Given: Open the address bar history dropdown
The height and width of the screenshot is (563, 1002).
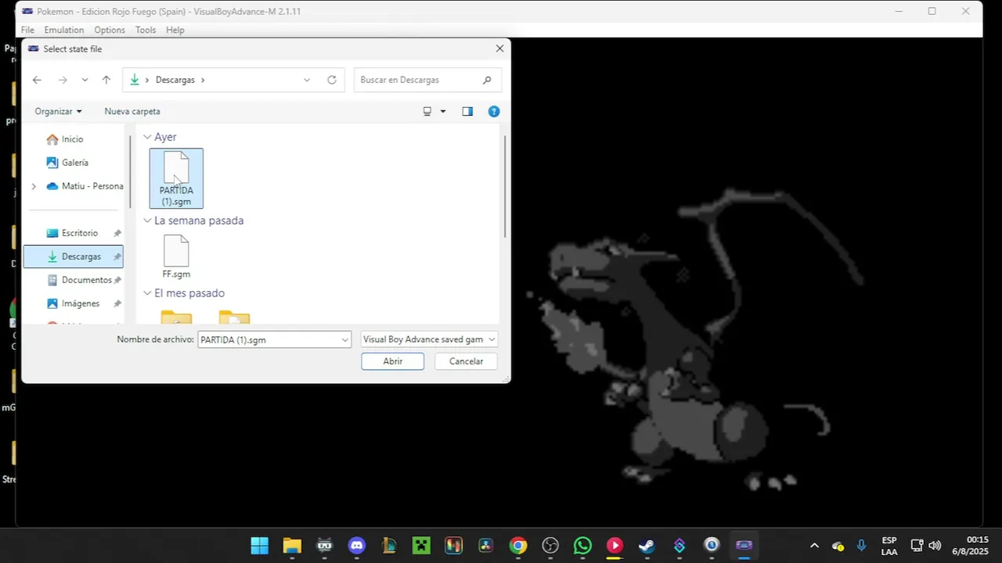Looking at the screenshot, I should [x=307, y=80].
